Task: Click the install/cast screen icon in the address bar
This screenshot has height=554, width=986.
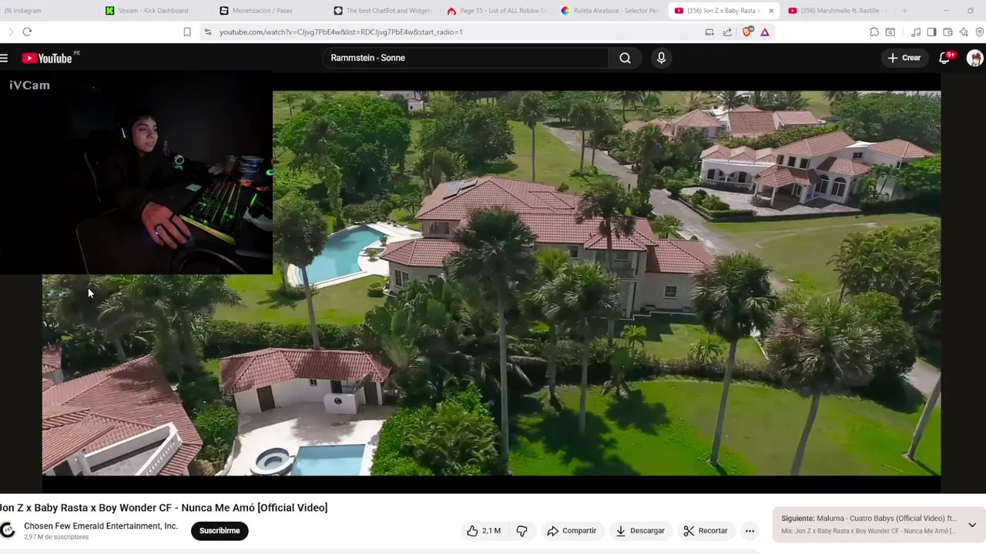Action: click(709, 32)
